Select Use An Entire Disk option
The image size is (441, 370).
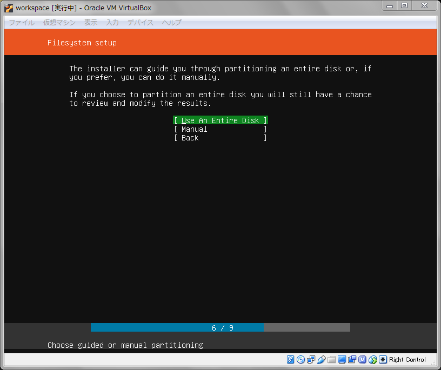(x=220, y=120)
